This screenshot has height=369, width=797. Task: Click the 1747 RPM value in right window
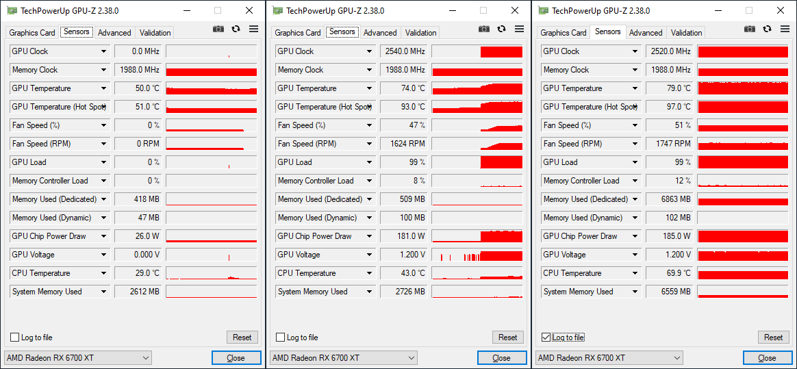(670, 144)
